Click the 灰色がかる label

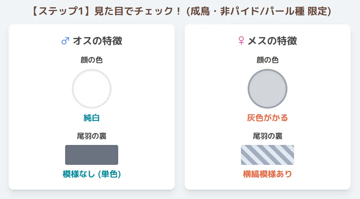(x=268, y=118)
